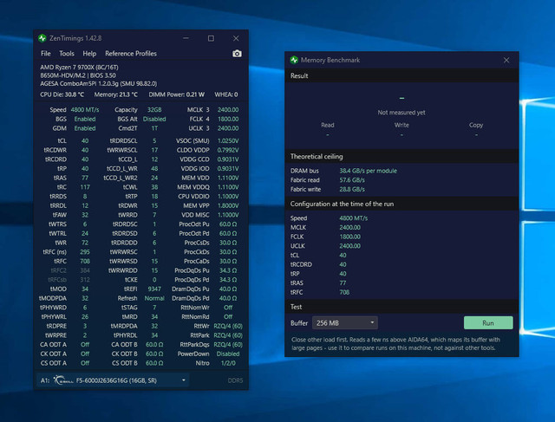
Task: Click the G.Skill logo in module selector
Action: pos(63,380)
